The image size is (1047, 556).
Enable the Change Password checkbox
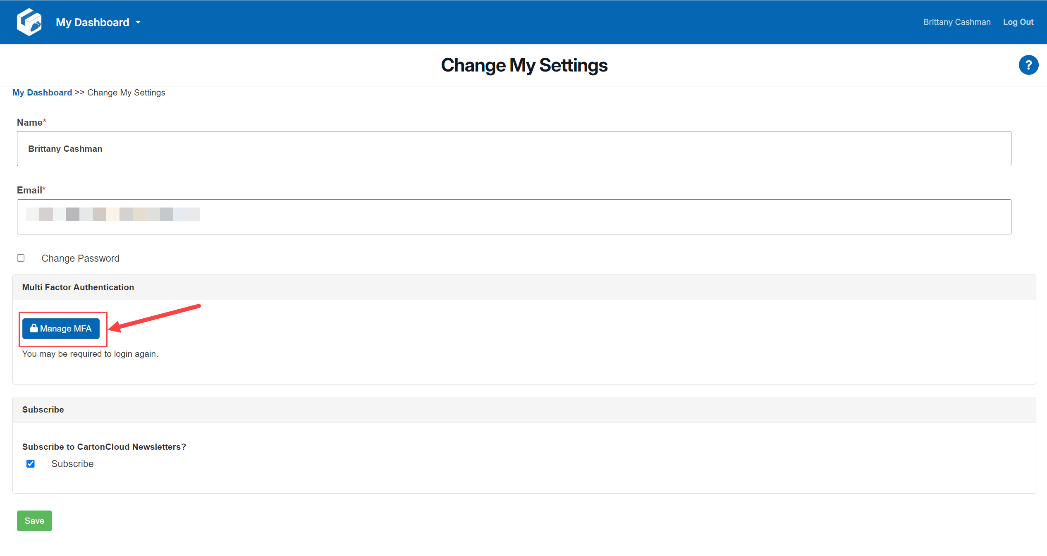pyautogui.click(x=21, y=258)
